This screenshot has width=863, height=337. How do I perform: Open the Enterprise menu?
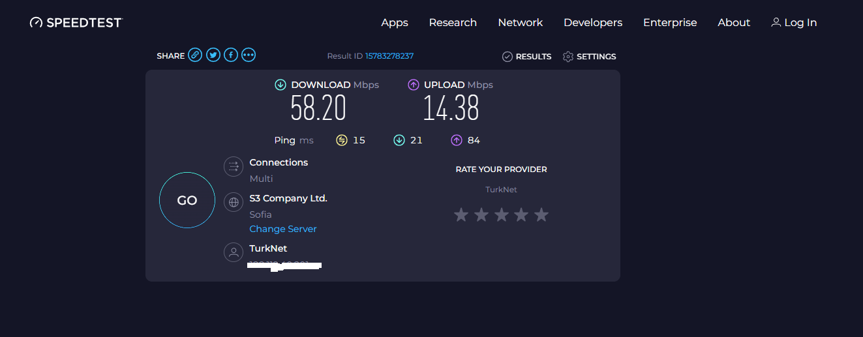pos(670,22)
